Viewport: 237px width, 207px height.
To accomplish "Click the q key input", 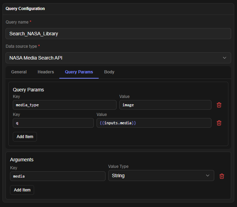I will (53, 123).
